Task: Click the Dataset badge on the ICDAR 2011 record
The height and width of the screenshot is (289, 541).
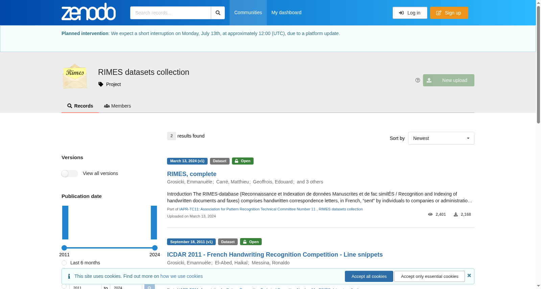Action: [228, 242]
